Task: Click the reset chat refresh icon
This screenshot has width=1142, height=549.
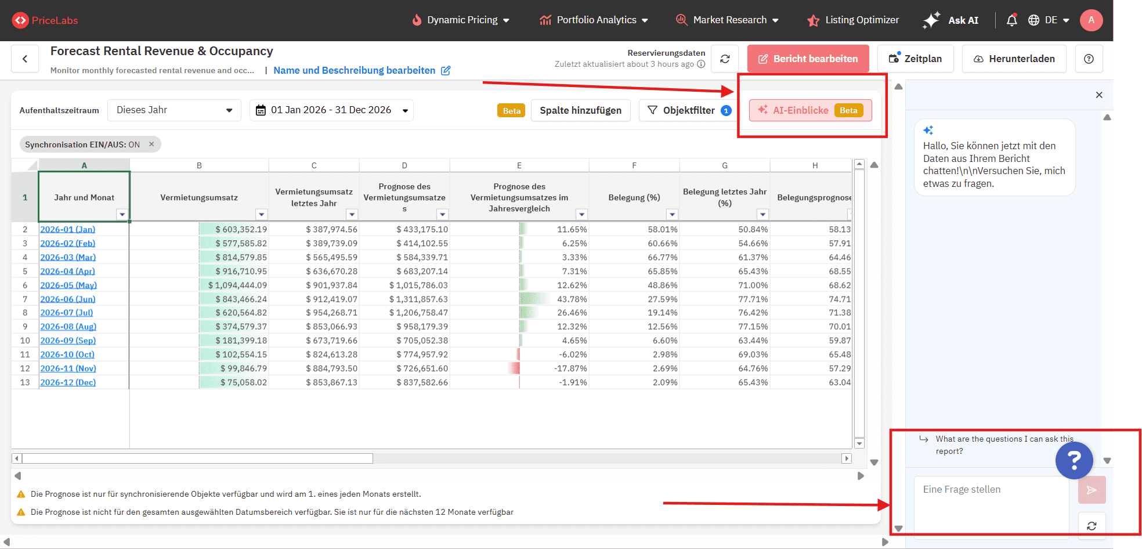Action: pyautogui.click(x=1092, y=526)
